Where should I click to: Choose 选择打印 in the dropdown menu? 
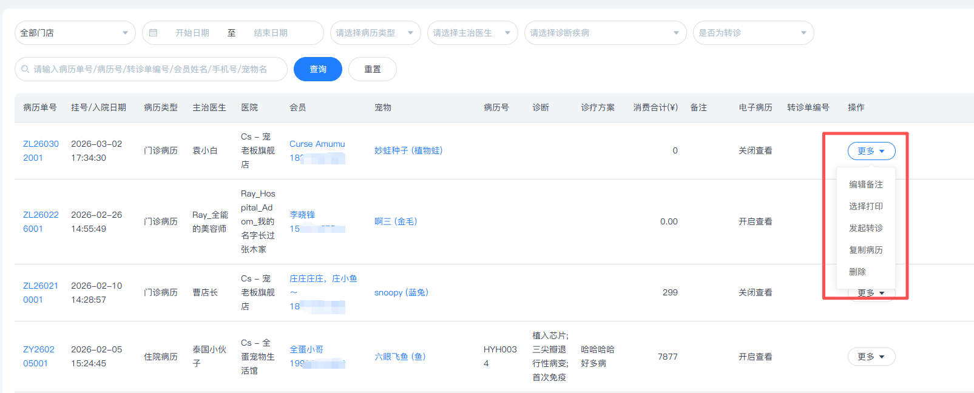pyautogui.click(x=865, y=206)
